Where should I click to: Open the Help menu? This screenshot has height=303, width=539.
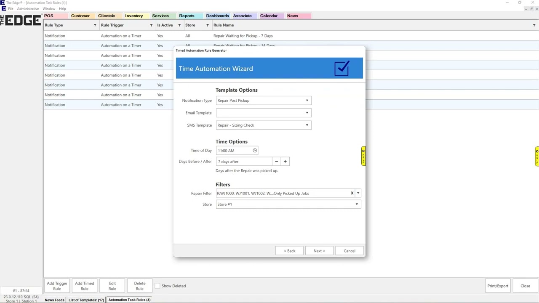point(62,8)
